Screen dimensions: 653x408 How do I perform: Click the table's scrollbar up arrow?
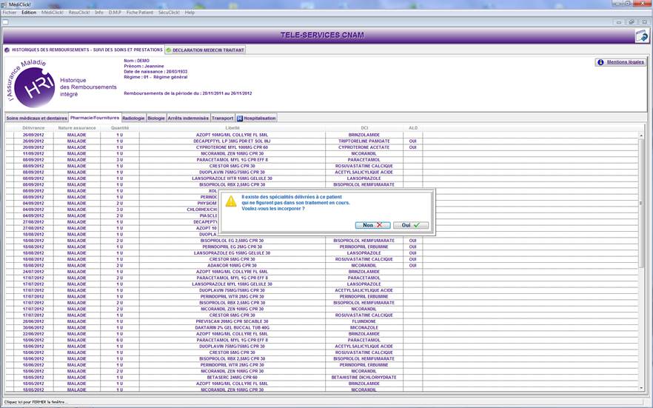641,136
